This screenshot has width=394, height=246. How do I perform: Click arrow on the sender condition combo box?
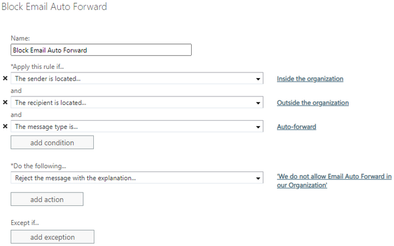(258, 79)
